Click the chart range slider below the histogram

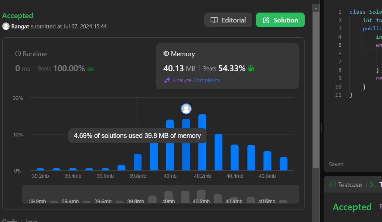click(x=160, y=194)
